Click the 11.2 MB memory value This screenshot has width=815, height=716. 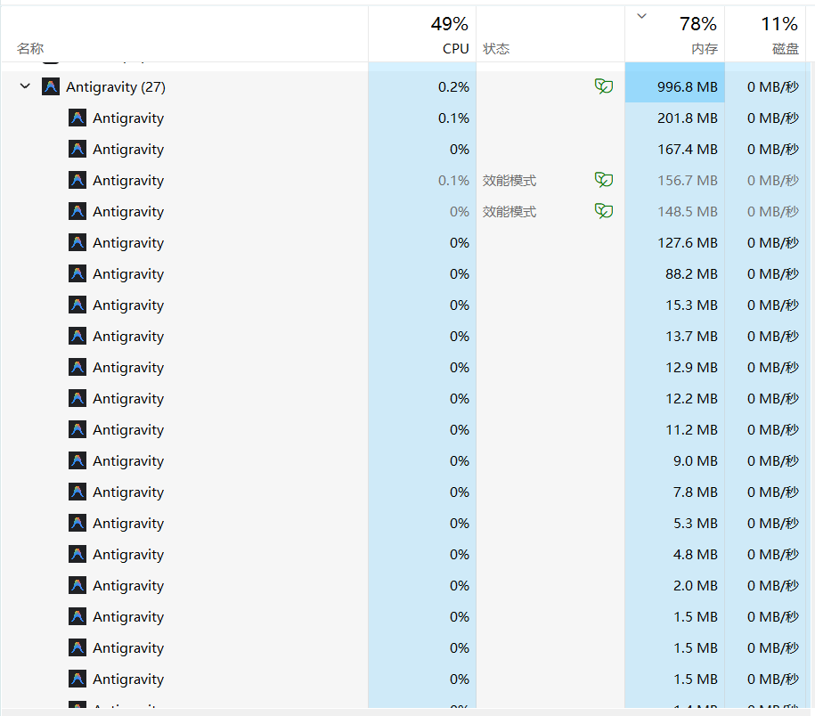(x=691, y=430)
